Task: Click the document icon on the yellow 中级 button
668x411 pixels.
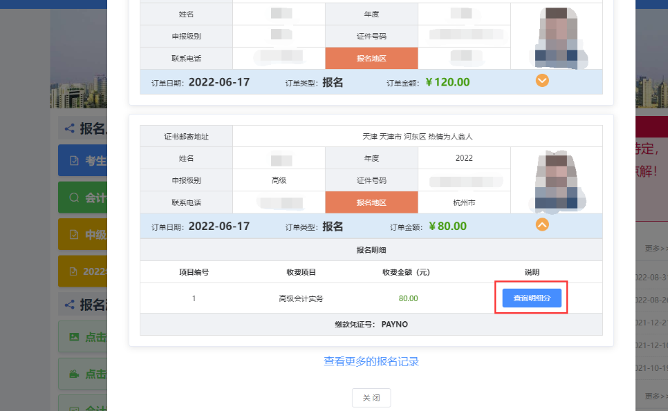Action: (75, 235)
